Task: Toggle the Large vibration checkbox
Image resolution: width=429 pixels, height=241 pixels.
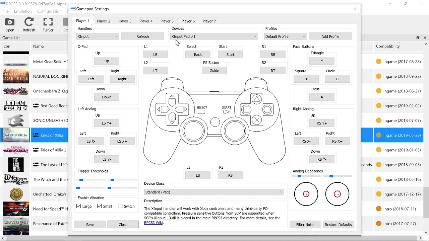Action: (x=79, y=206)
